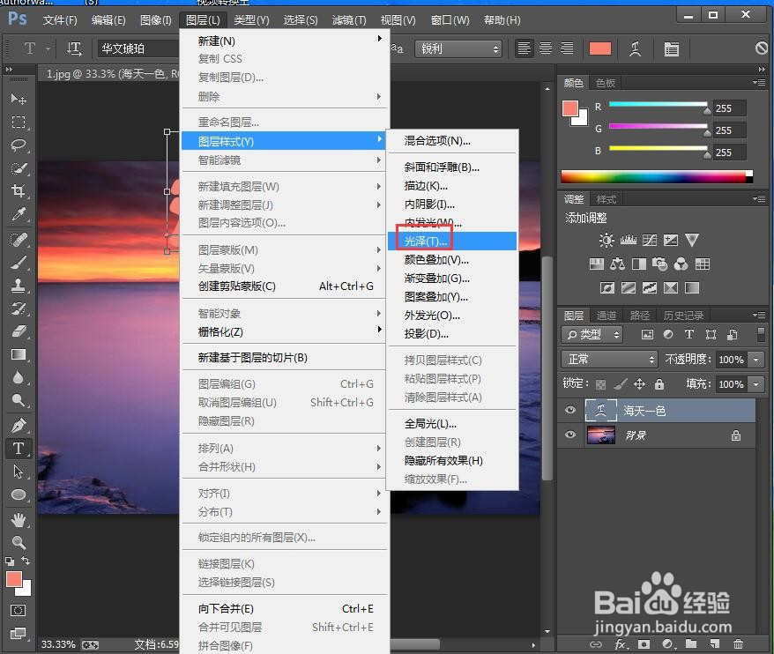Screen dimensions: 774x654
Task: Choose 投影(D)... layer style
Action: (x=452, y=334)
